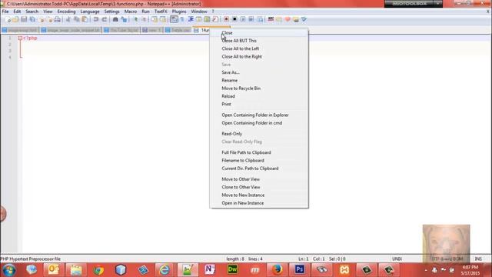
Task: Click the Cut scissors toolbar icon
Action: point(68,19)
